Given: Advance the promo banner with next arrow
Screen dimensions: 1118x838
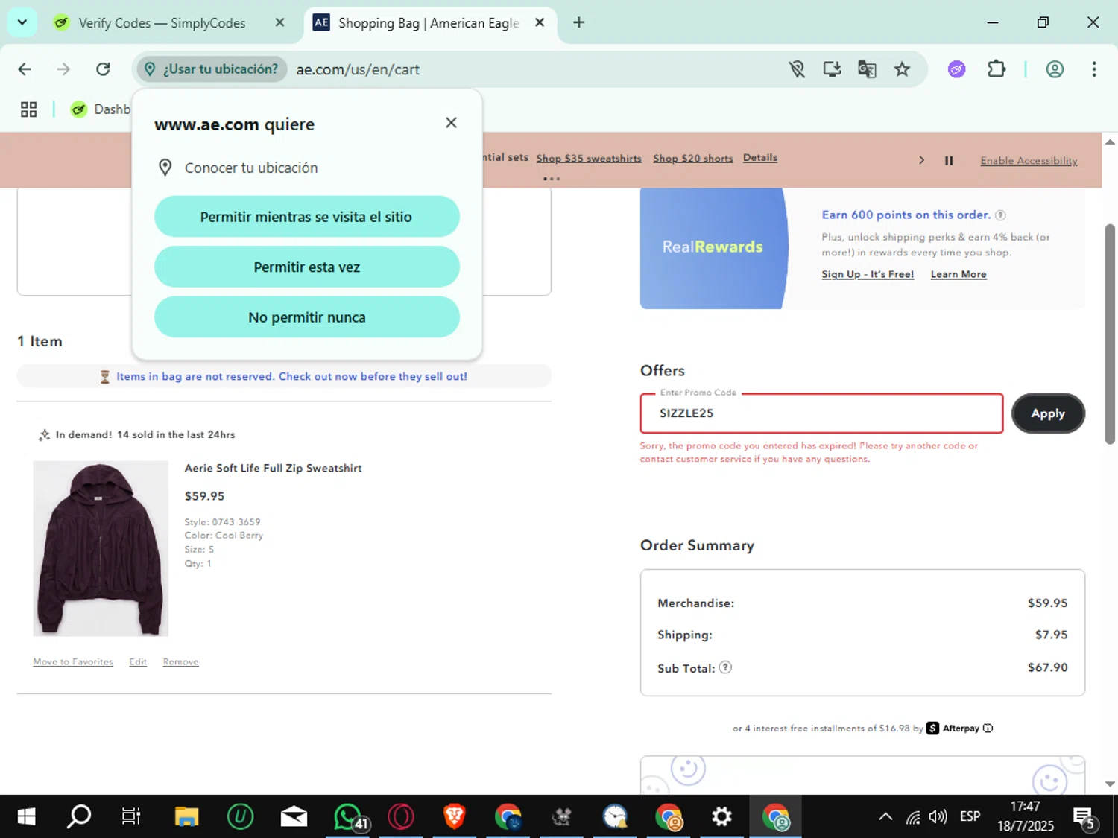Looking at the screenshot, I should pyautogui.click(x=921, y=160).
